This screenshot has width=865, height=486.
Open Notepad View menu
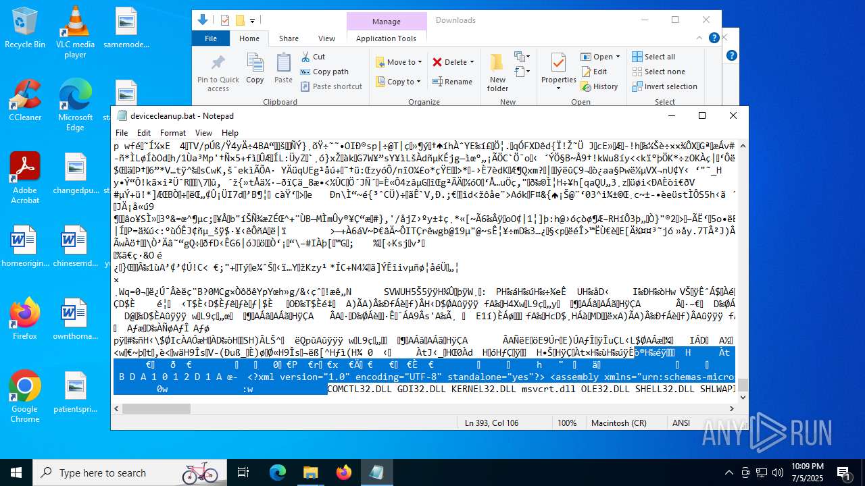click(203, 133)
